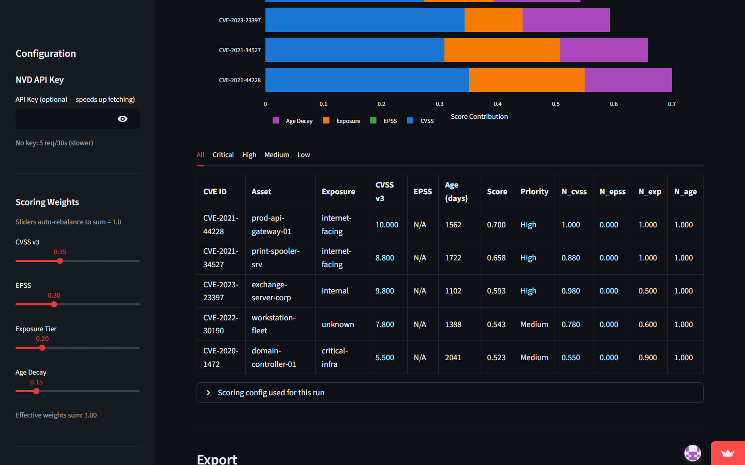Open the purple pixel avatar profile

click(x=692, y=453)
